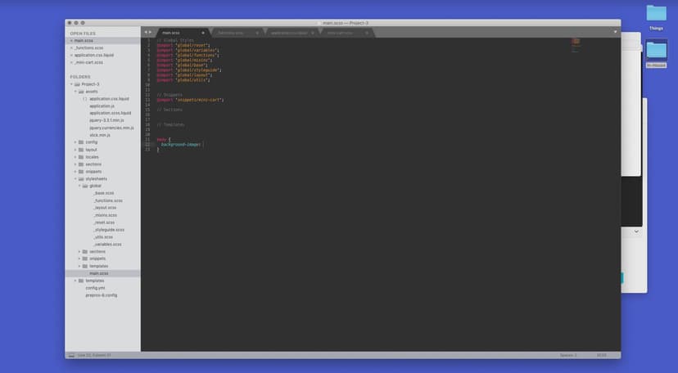Close main.scss in the Open Files list
678x373 pixels.
point(71,41)
